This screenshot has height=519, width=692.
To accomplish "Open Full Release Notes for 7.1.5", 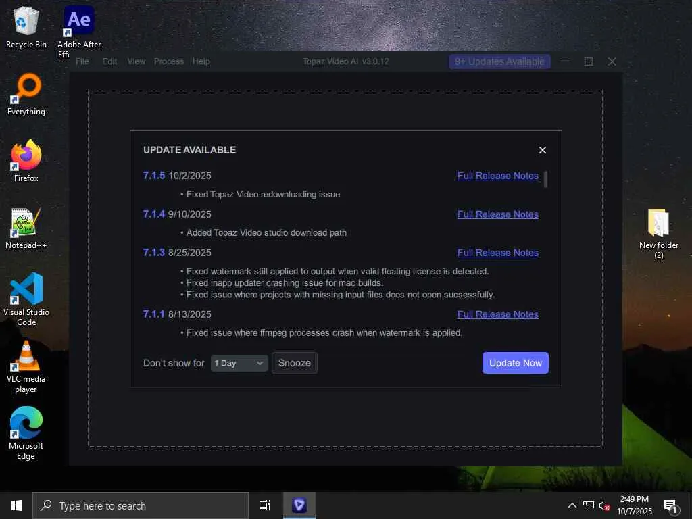I will click(498, 176).
